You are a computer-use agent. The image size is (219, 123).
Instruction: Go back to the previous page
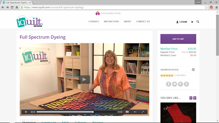3,7
